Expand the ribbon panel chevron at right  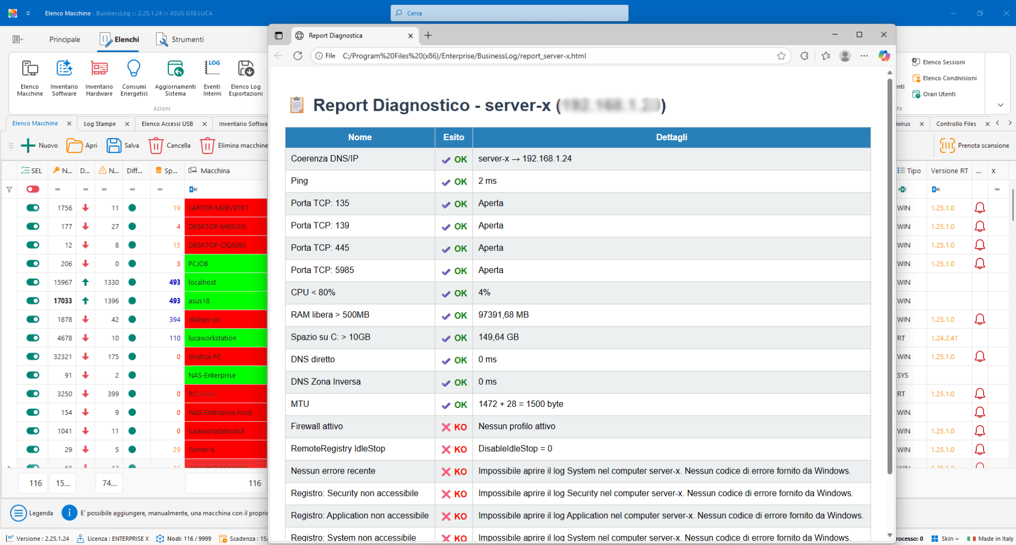(x=1000, y=105)
